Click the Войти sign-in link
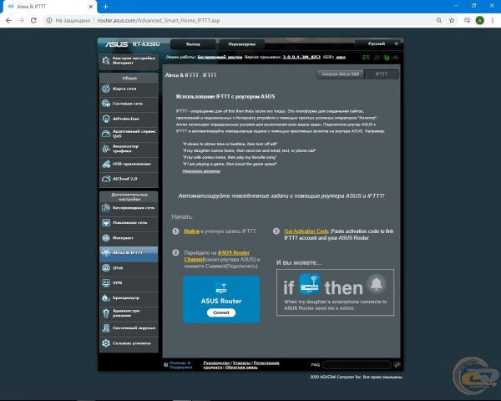This screenshot has width=501, height=401. (x=192, y=231)
